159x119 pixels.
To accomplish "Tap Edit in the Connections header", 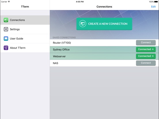I will tap(153, 7).
